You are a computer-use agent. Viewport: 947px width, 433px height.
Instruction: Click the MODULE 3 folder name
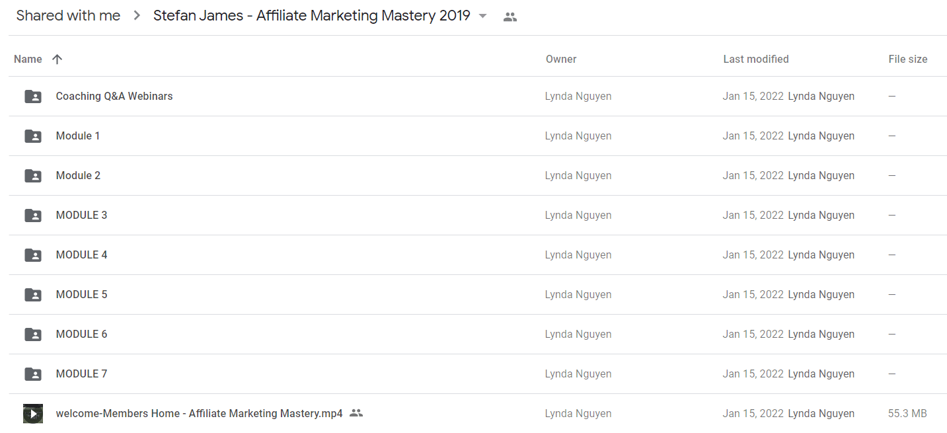[x=81, y=215]
